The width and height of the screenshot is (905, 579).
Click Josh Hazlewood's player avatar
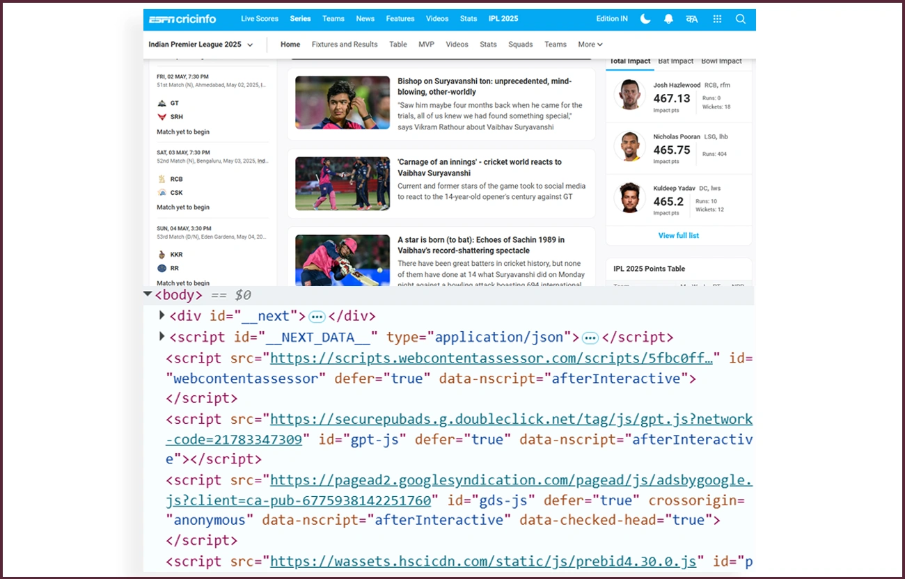(629, 95)
